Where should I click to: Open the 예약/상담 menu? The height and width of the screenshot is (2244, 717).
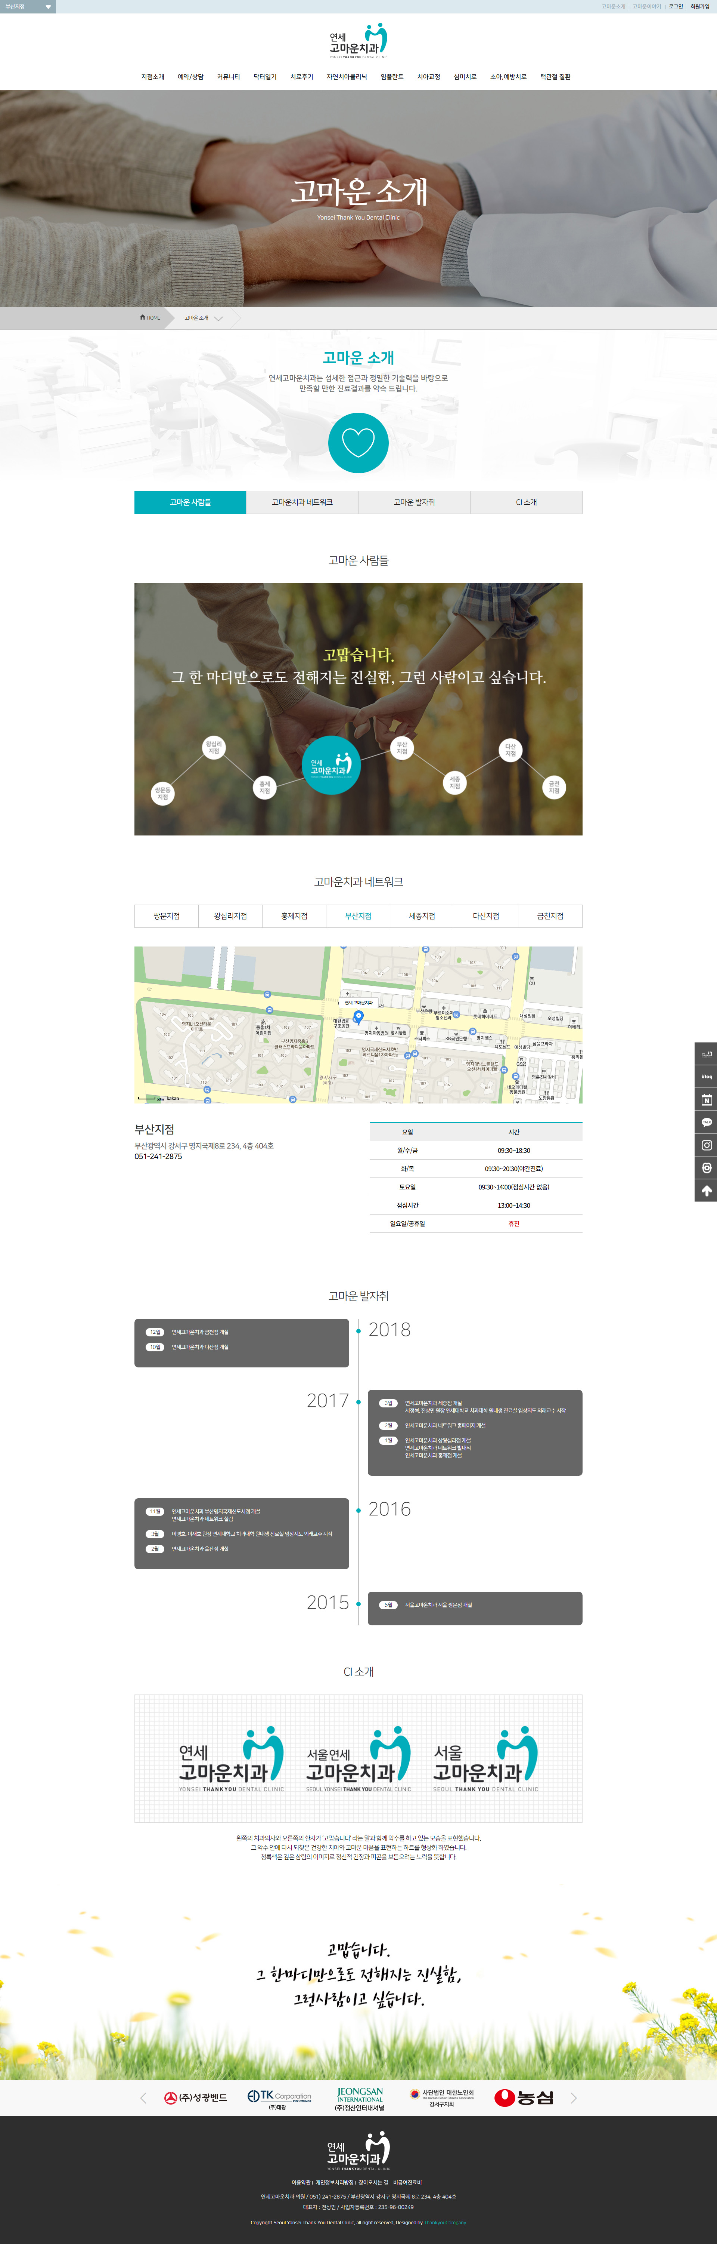point(190,77)
